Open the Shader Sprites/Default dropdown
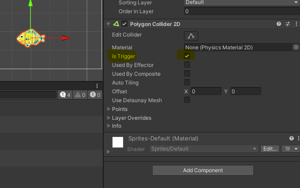The image size is (300, 188). click(x=204, y=149)
